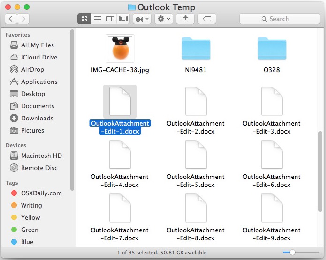The height and width of the screenshot is (260, 326).
Task: Click into the Search field
Action: coord(280,19)
